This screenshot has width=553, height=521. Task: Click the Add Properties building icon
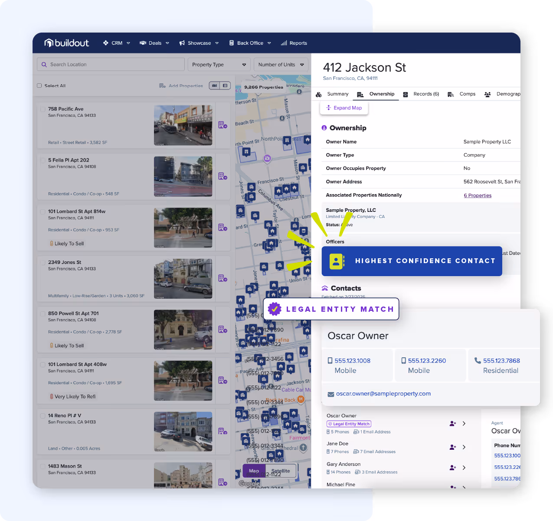pos(163,86)
